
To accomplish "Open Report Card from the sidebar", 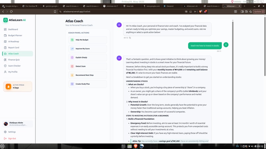I will coord(17,48).
